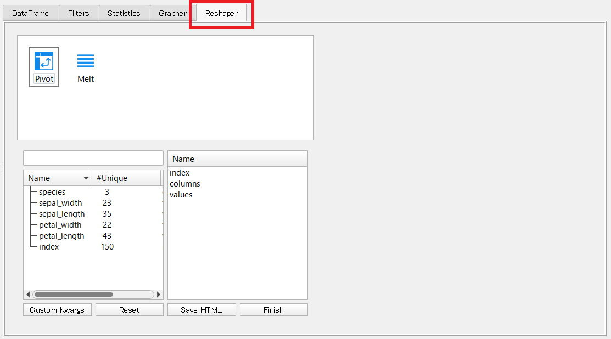The height and width of the screenshot is (339, 611).
Task: Click the Save HTML button
Action: (201, 310)
